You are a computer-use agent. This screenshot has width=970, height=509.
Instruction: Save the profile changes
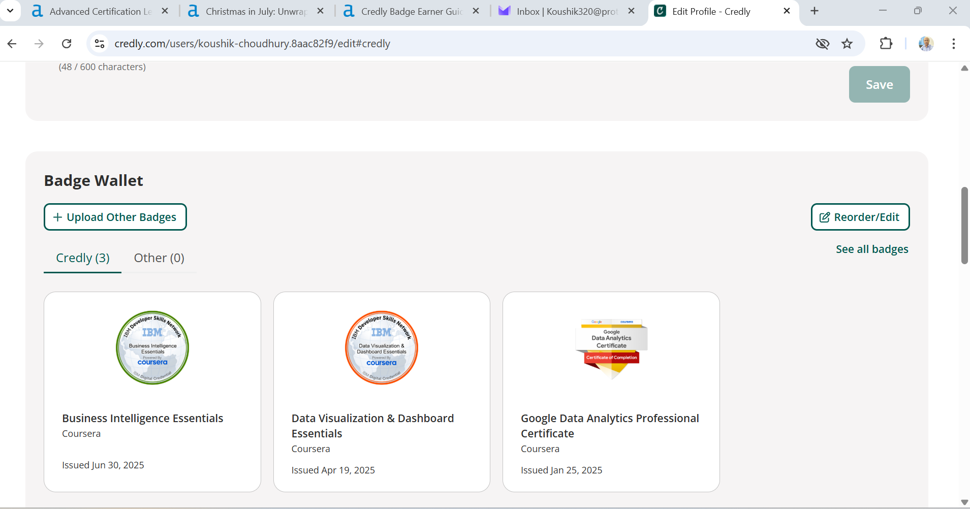[x=879, y=84]
